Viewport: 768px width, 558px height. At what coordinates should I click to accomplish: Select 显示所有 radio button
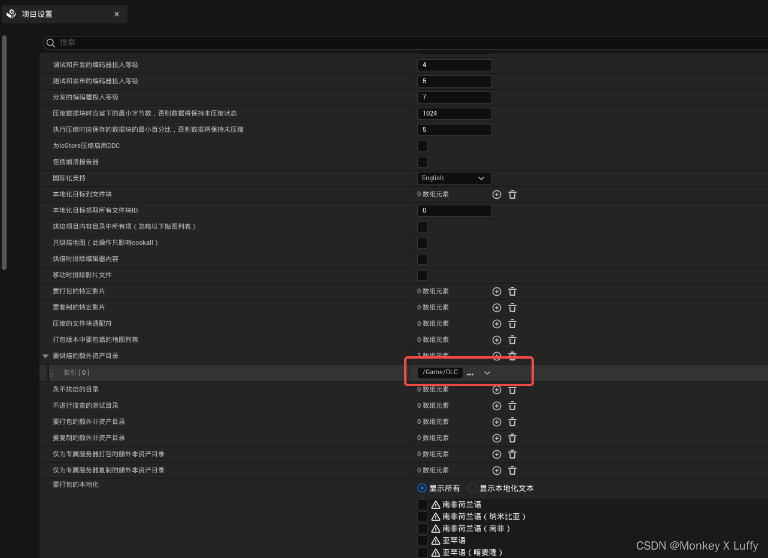coord(422,488)
